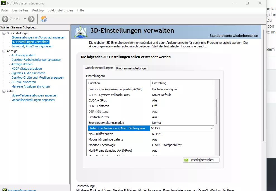Select the Dreifach-Puffer row
276x191 pixels.
(x=151, y=117)
